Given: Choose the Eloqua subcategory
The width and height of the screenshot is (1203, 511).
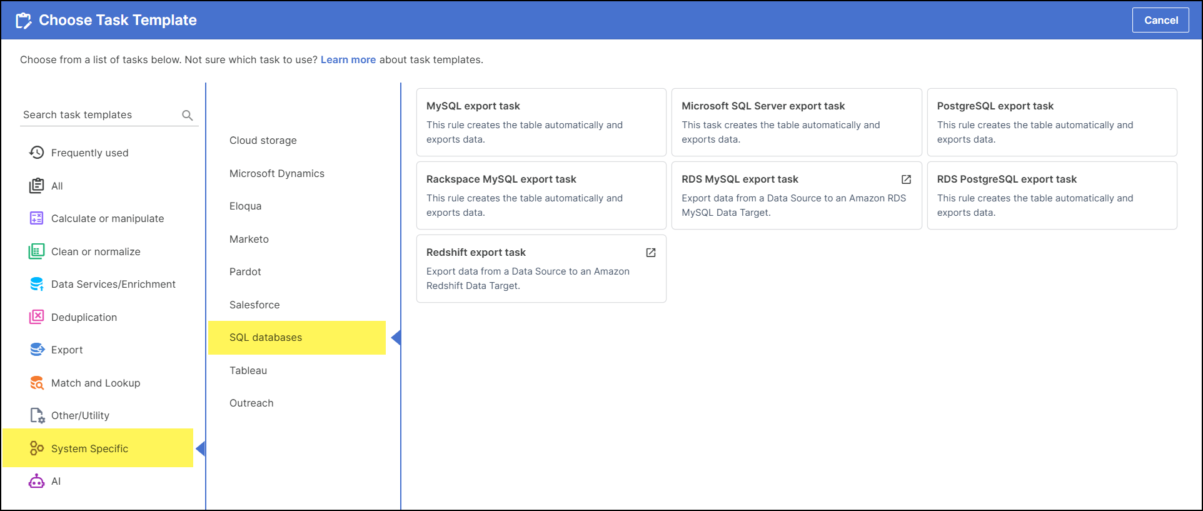Looking at the screenshot, I should click(x=245, y=206).
